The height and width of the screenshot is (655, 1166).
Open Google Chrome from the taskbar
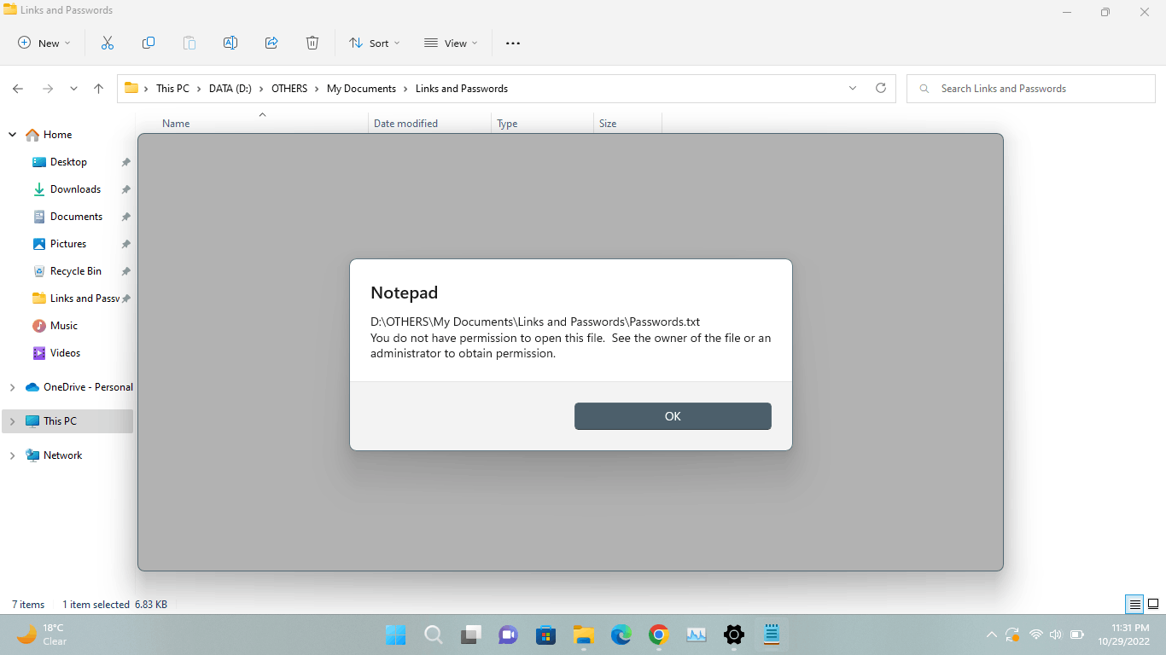click(x=658, y=635)
